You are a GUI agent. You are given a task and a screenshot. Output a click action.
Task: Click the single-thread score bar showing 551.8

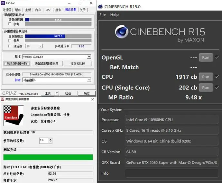point(58,20)
